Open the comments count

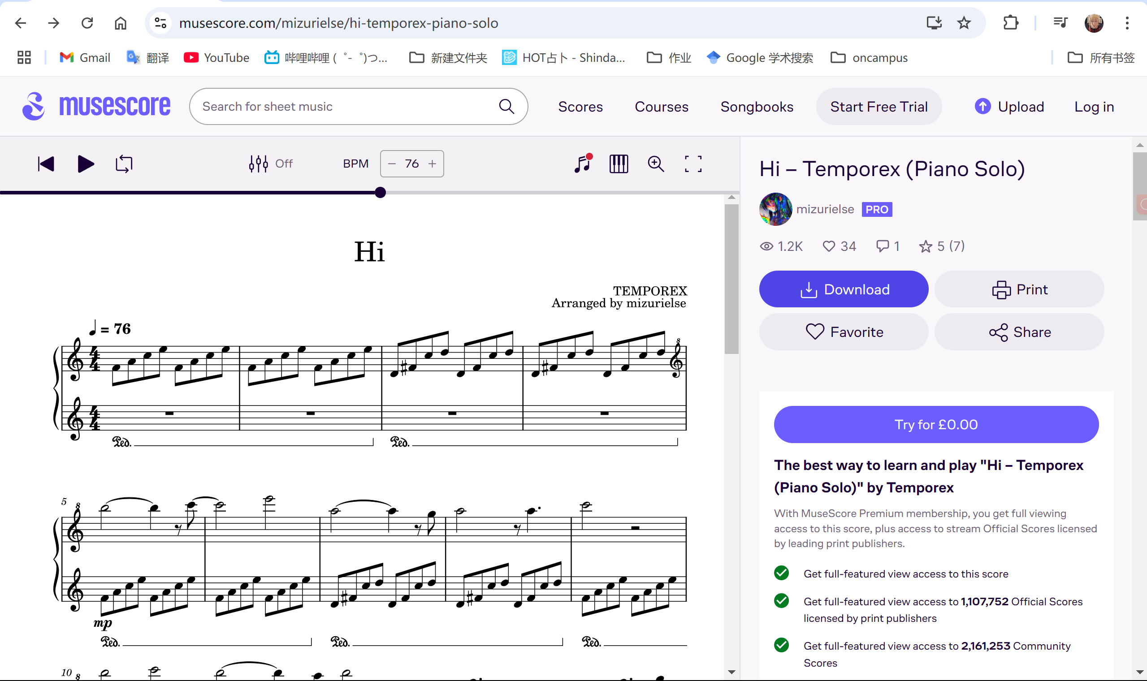click(x=887, y=246)
